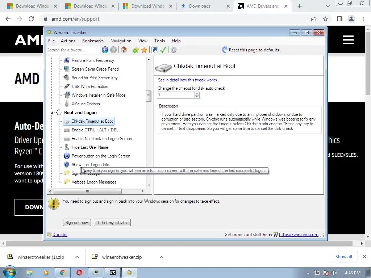Select Chkdsk Timeout at Boot item
The image size is (371, 278).
click(x=88, y=121)
